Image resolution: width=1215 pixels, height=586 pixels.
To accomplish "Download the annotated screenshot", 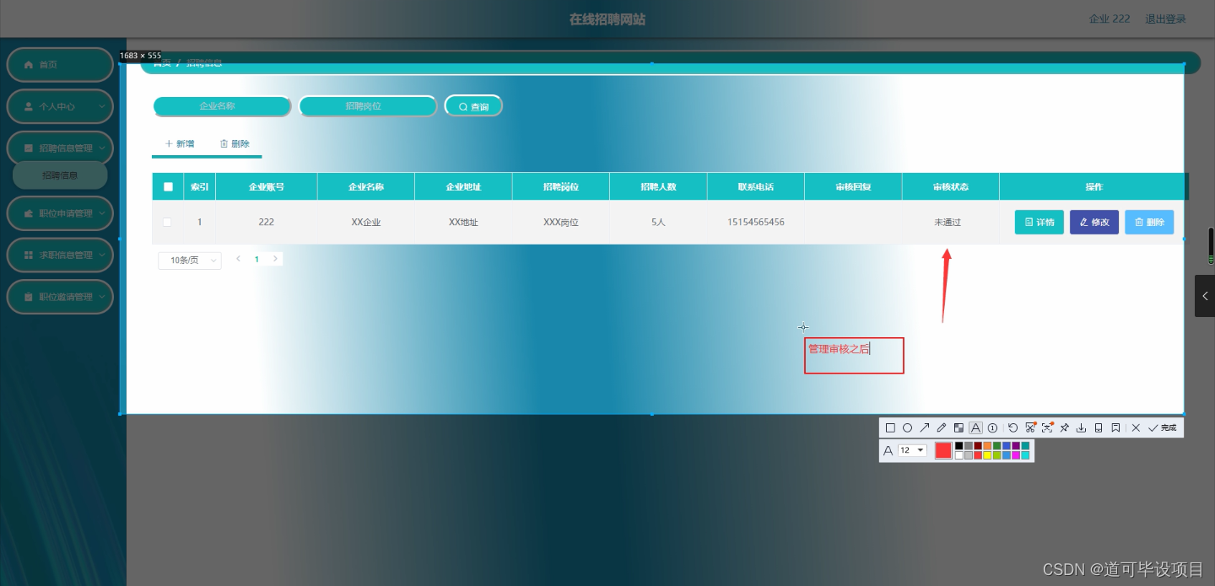I will (x=1081, y=427).
